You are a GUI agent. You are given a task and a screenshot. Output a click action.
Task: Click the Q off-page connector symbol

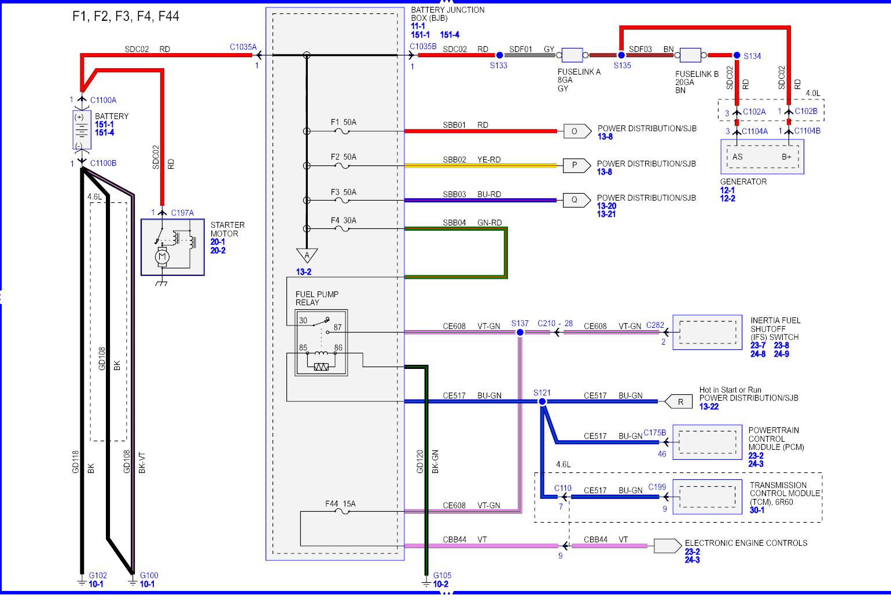[x=577, y=200]
